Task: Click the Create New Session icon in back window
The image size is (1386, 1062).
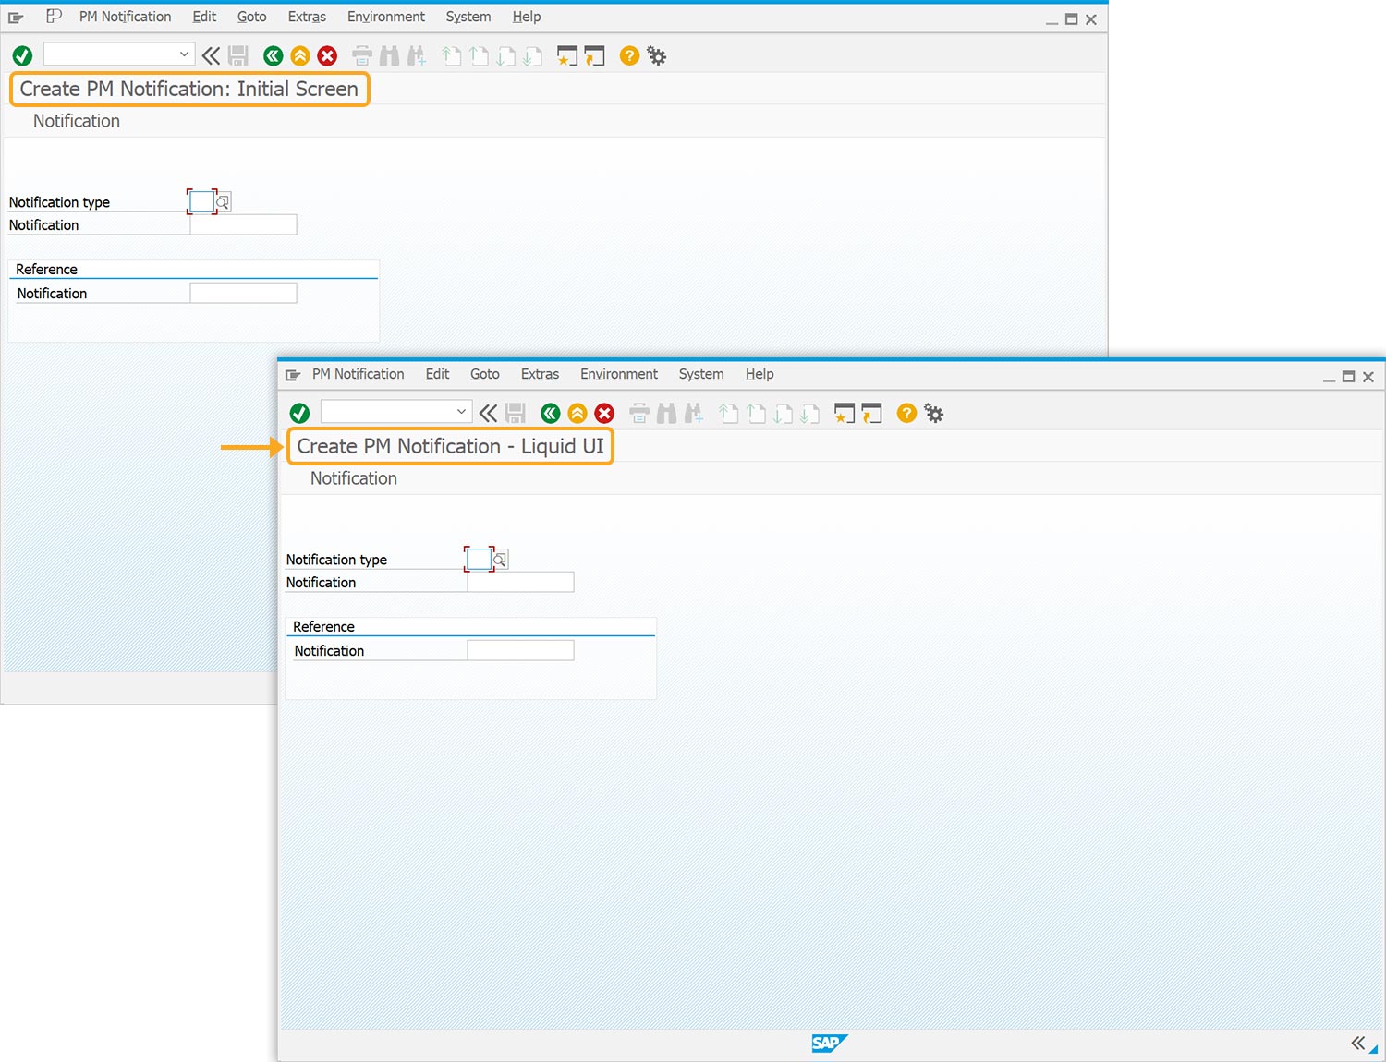Action: pyautogui.click(x=567, y=56)
